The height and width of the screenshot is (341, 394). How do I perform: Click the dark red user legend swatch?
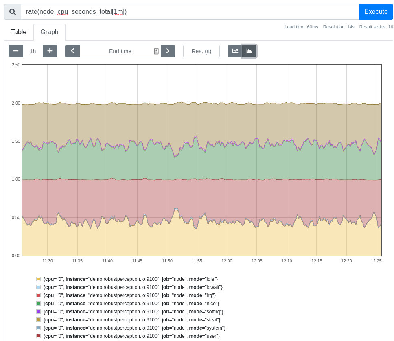38,336
